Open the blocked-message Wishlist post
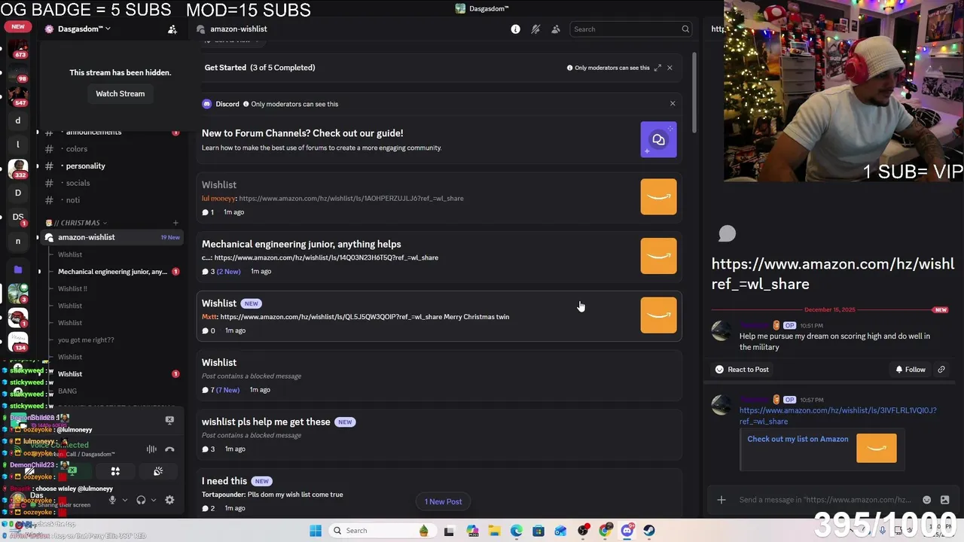The image size is (964, 542). click(439, 375)
